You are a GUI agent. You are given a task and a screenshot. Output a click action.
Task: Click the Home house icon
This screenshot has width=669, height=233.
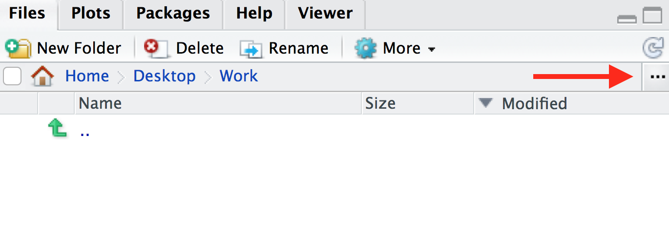click(x=42, y=77)
